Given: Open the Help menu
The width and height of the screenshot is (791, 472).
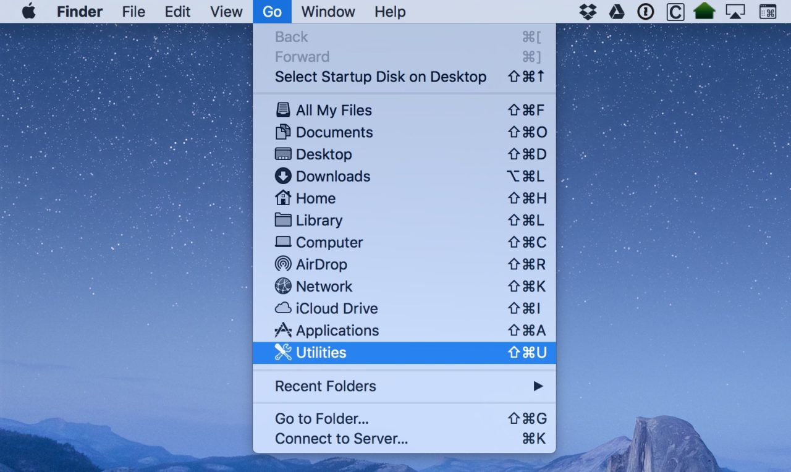Looking at the screenshot, I should click(390, 11).
